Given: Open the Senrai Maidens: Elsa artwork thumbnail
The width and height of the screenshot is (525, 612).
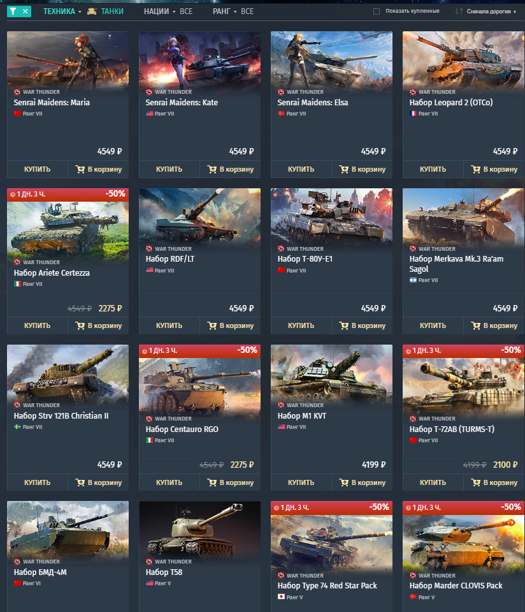Looking at the screenshot, I should click(x=332, y=61).
